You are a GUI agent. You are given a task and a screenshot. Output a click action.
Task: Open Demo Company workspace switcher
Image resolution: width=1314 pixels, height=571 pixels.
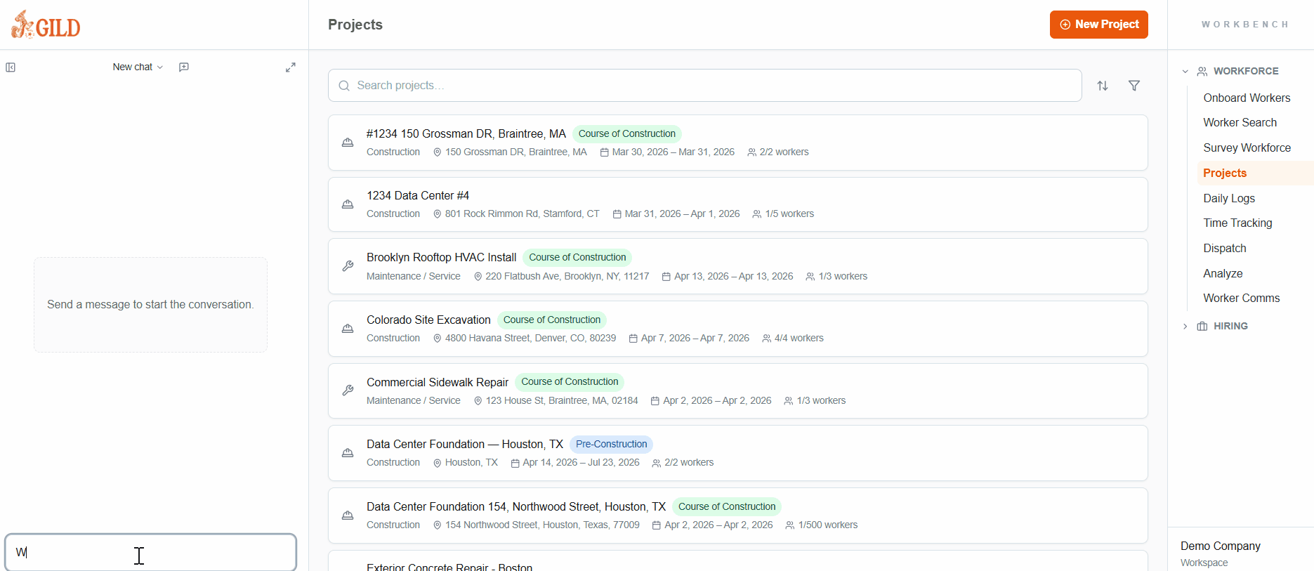[1220, 553]
